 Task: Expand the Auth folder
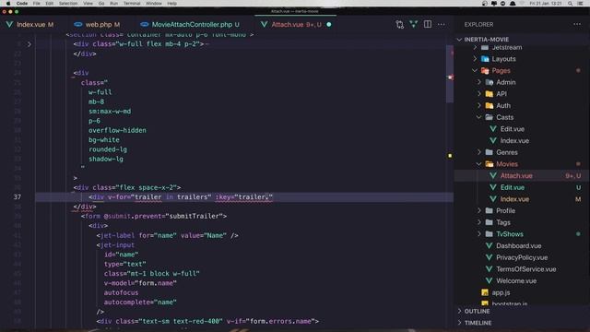[479, 106]
